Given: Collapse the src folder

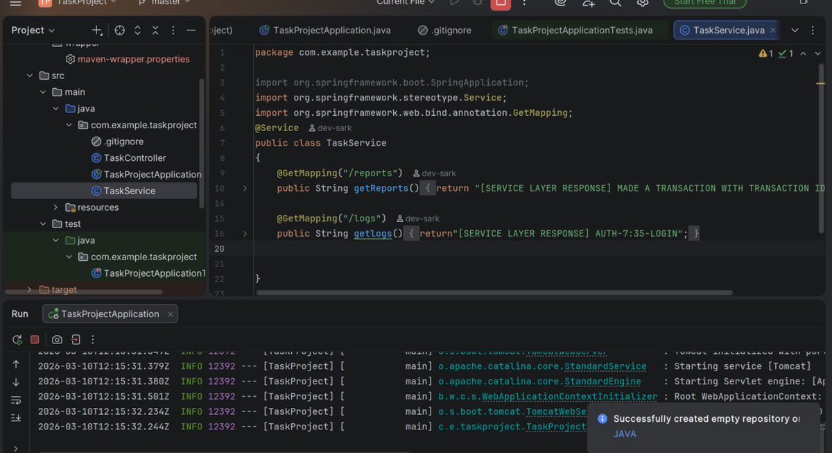Looking at the screenshot, I should coord(29,76).
